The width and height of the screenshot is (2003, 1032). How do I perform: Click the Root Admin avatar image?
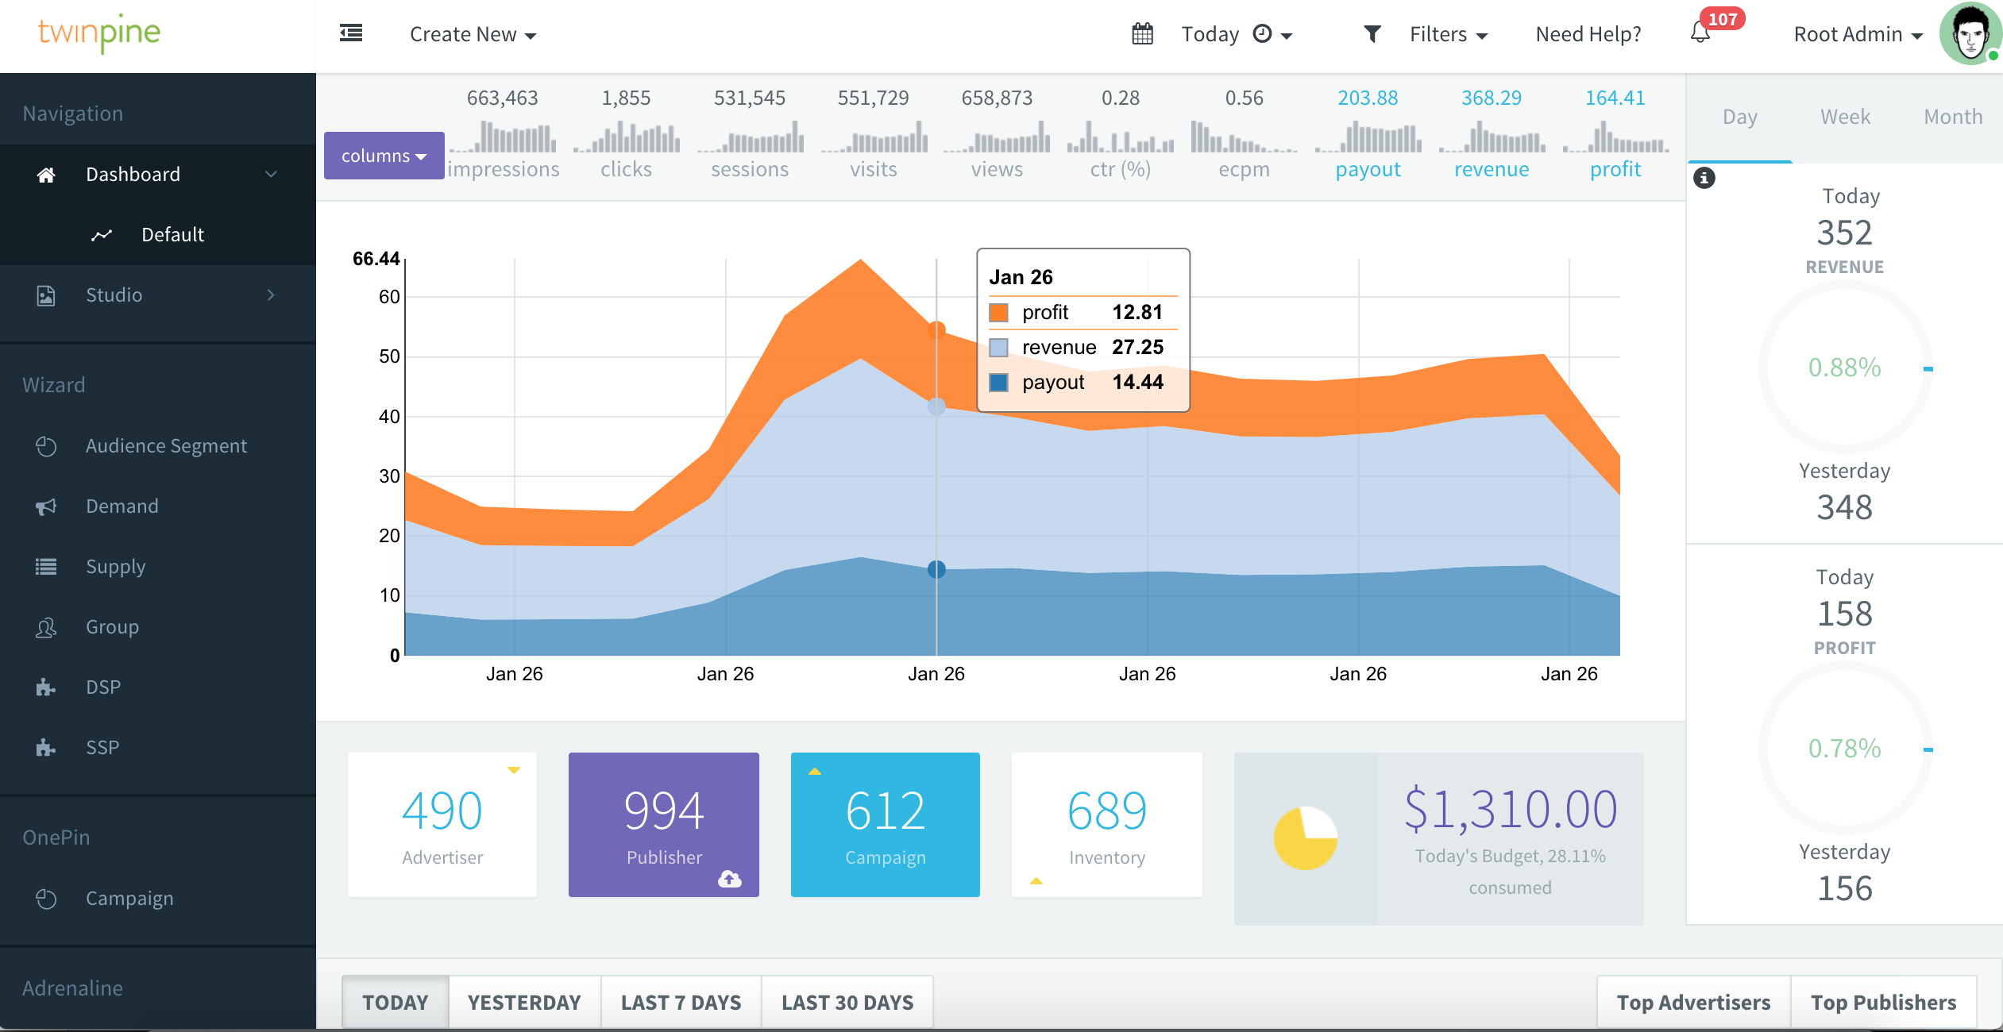(1970, 33)
